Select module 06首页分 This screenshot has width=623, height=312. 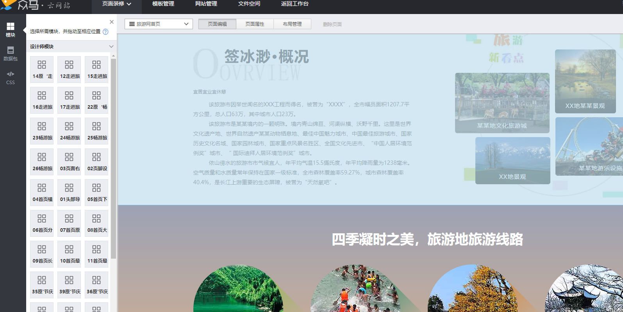pyautogui.click(x=42, y=223)
